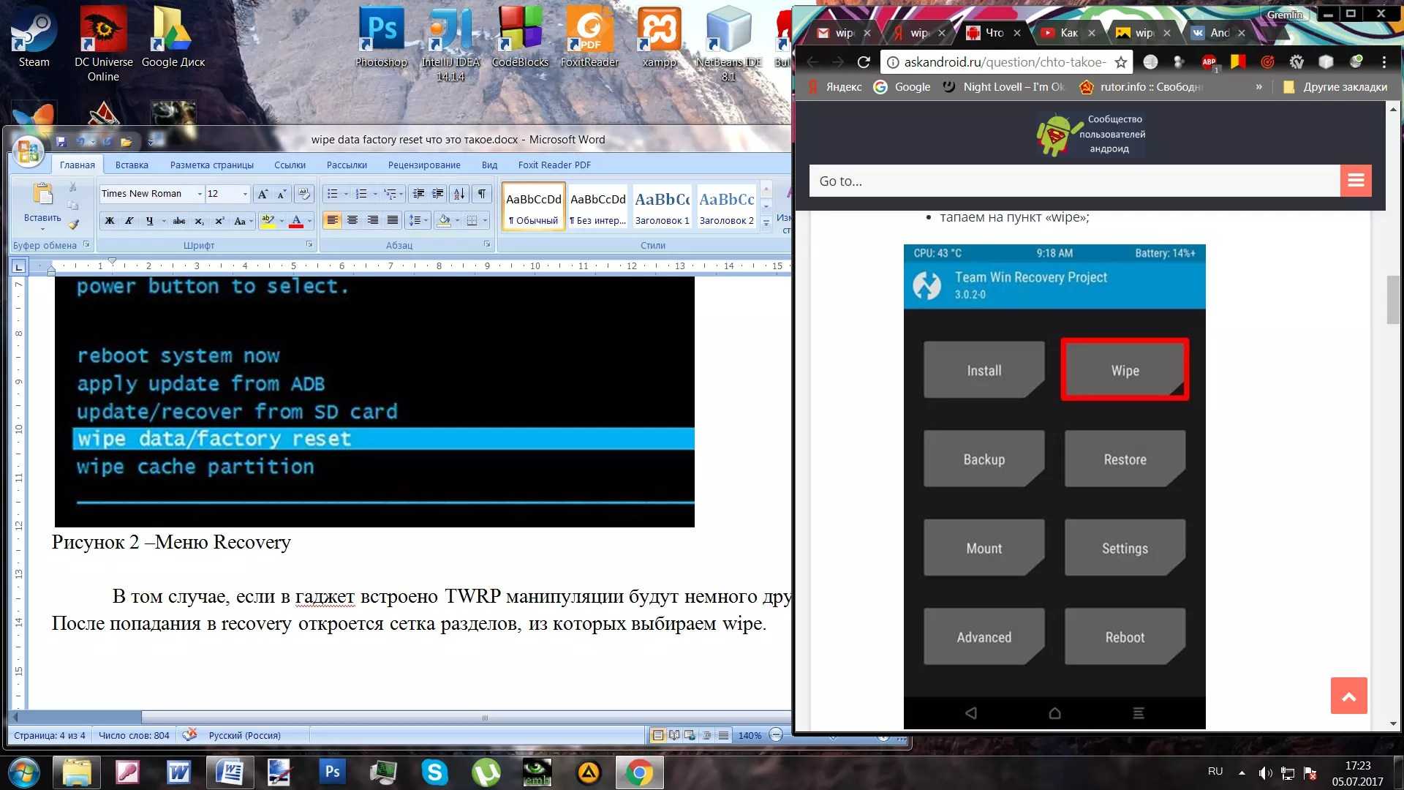Click the Paste (Вставить) clipboard icon
This screenshot has height=790, width=1404.
tap(42, 196)
